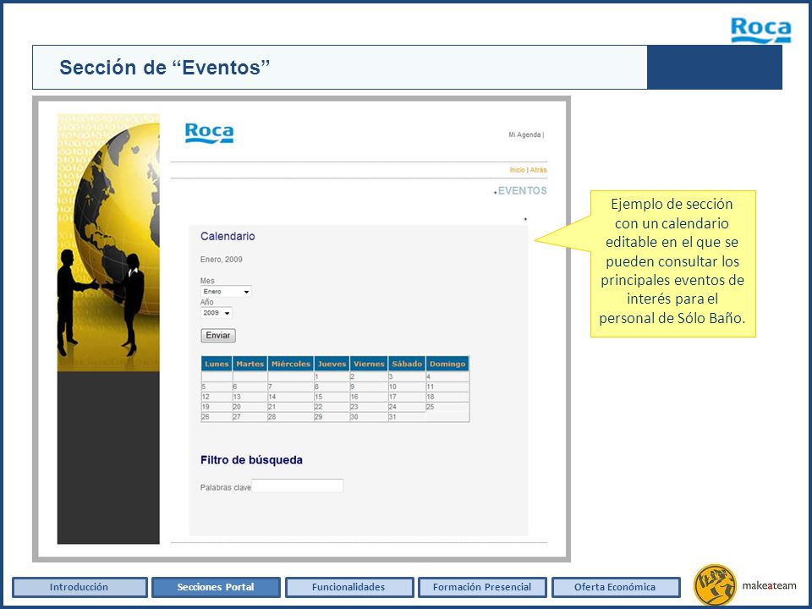This screenshot has width=812, height=609.
Task: Click day 28 in the calendar
Action: [290, 416]
